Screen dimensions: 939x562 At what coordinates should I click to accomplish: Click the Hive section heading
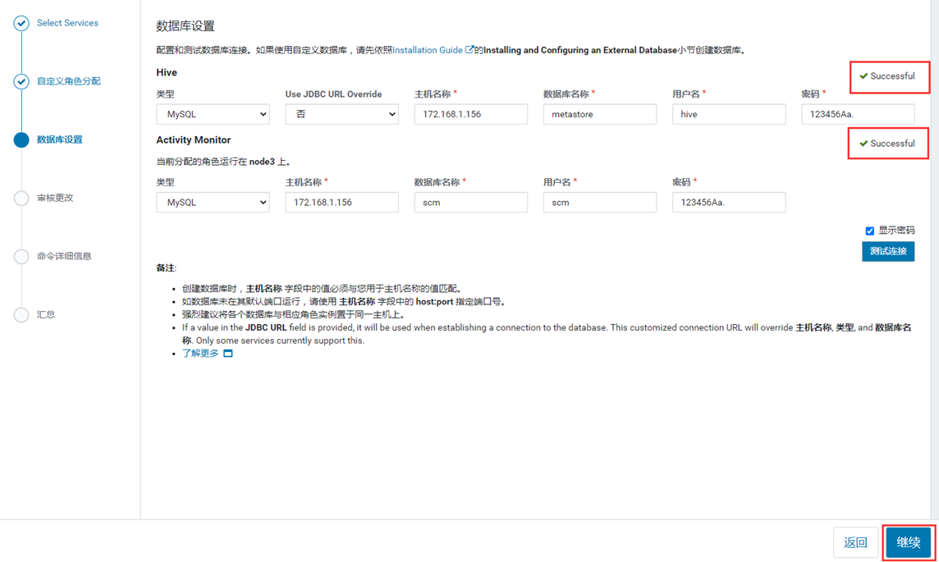point(167,72)
